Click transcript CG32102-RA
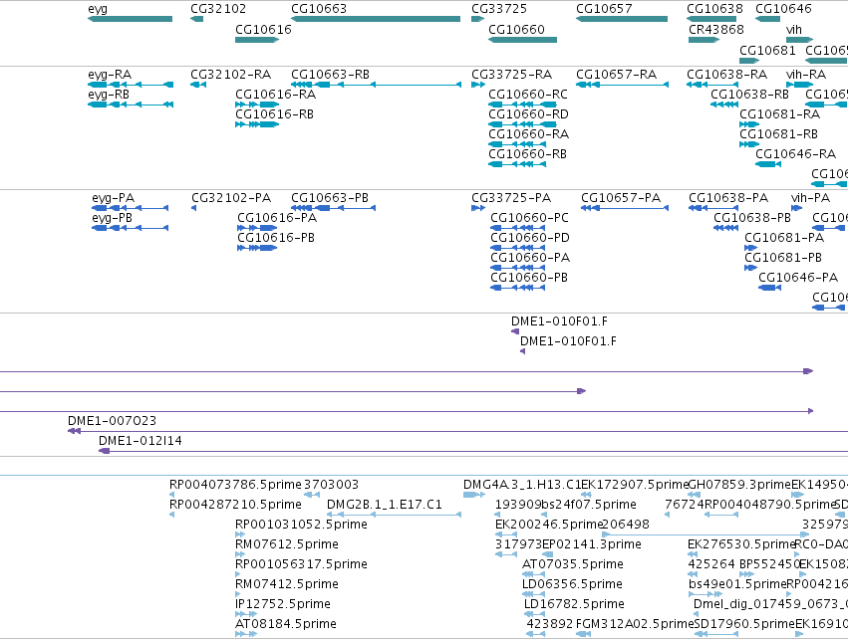The width and height of the screenshot is (848, 639). click(x=198, y=85)
